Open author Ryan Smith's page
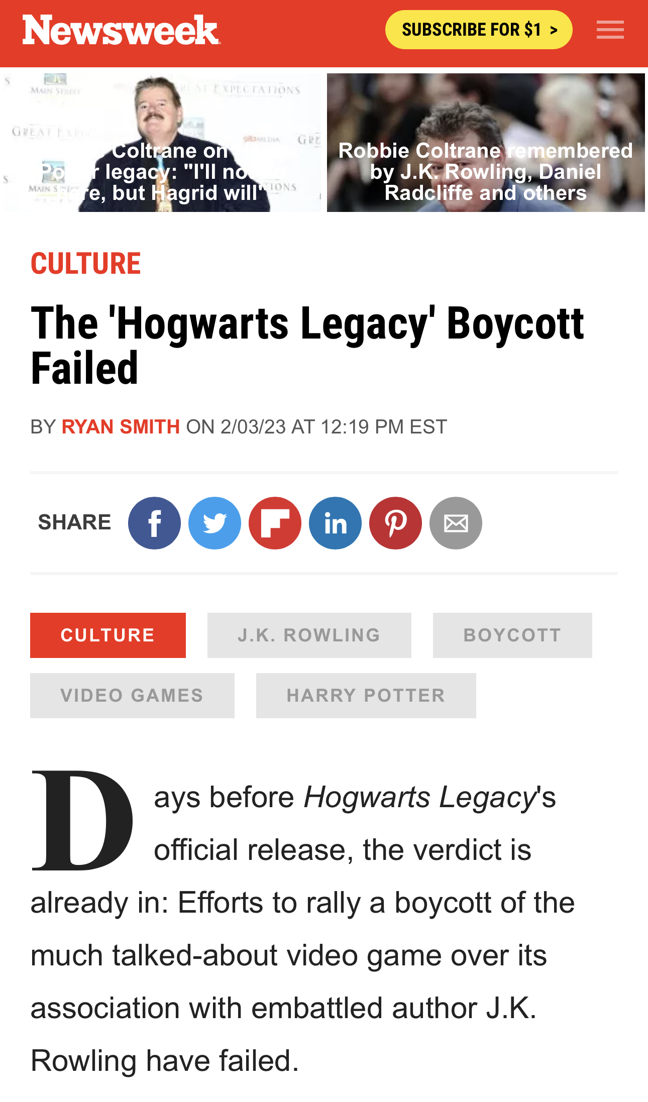This screenshot has height=1102, width=648. tap(121, 427)
